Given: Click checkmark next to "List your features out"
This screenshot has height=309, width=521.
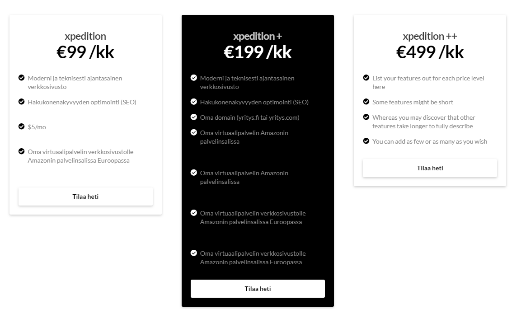Looking at the screenshot, I should click(366, 78).
